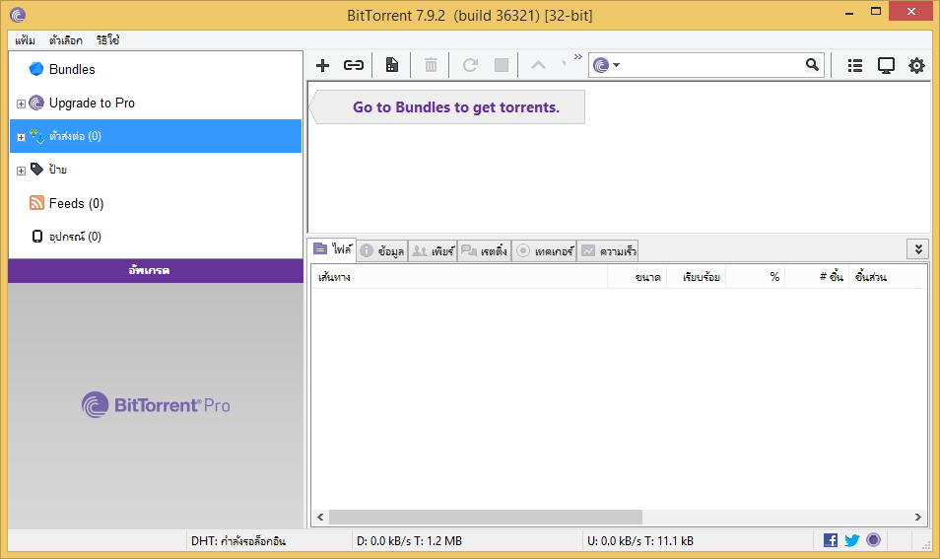
Task: Click the Move Up Queue arrow icon
Action: [x=538, y=65]
